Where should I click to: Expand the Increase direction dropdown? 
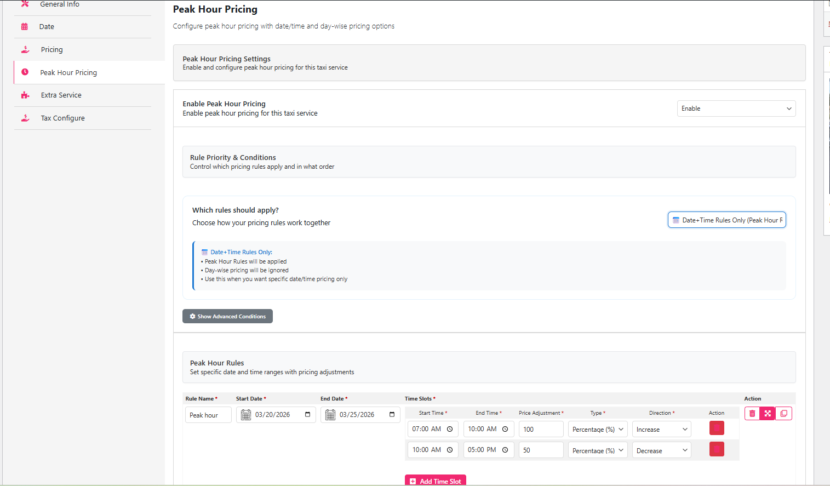tap(661, 430)
